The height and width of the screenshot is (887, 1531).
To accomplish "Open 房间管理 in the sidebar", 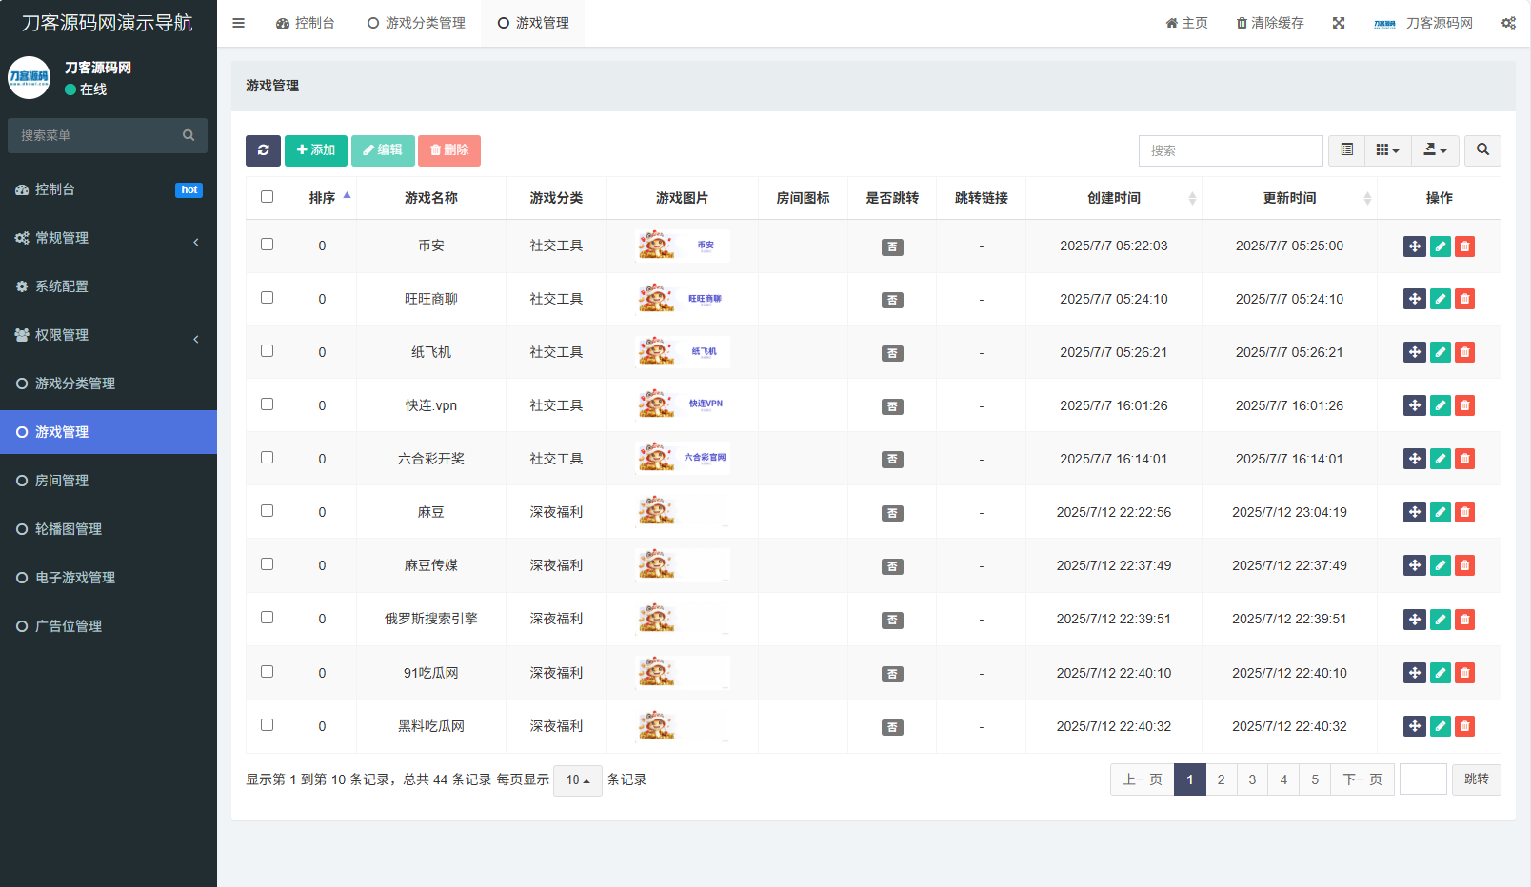I will point(62,480).
